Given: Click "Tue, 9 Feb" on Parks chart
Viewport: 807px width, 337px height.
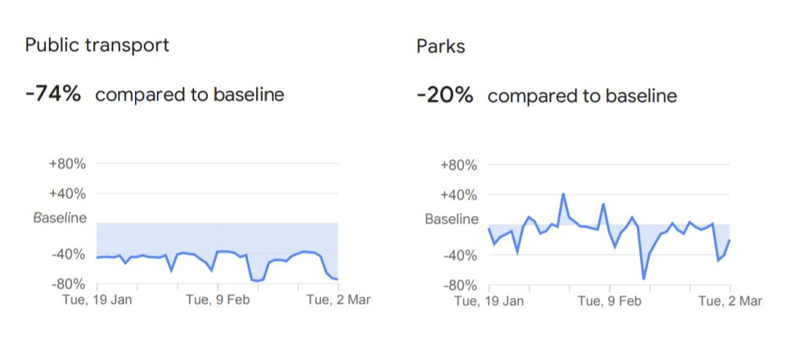Looking at the screenshot, I should pyautogui.click(x=610, y=301).
